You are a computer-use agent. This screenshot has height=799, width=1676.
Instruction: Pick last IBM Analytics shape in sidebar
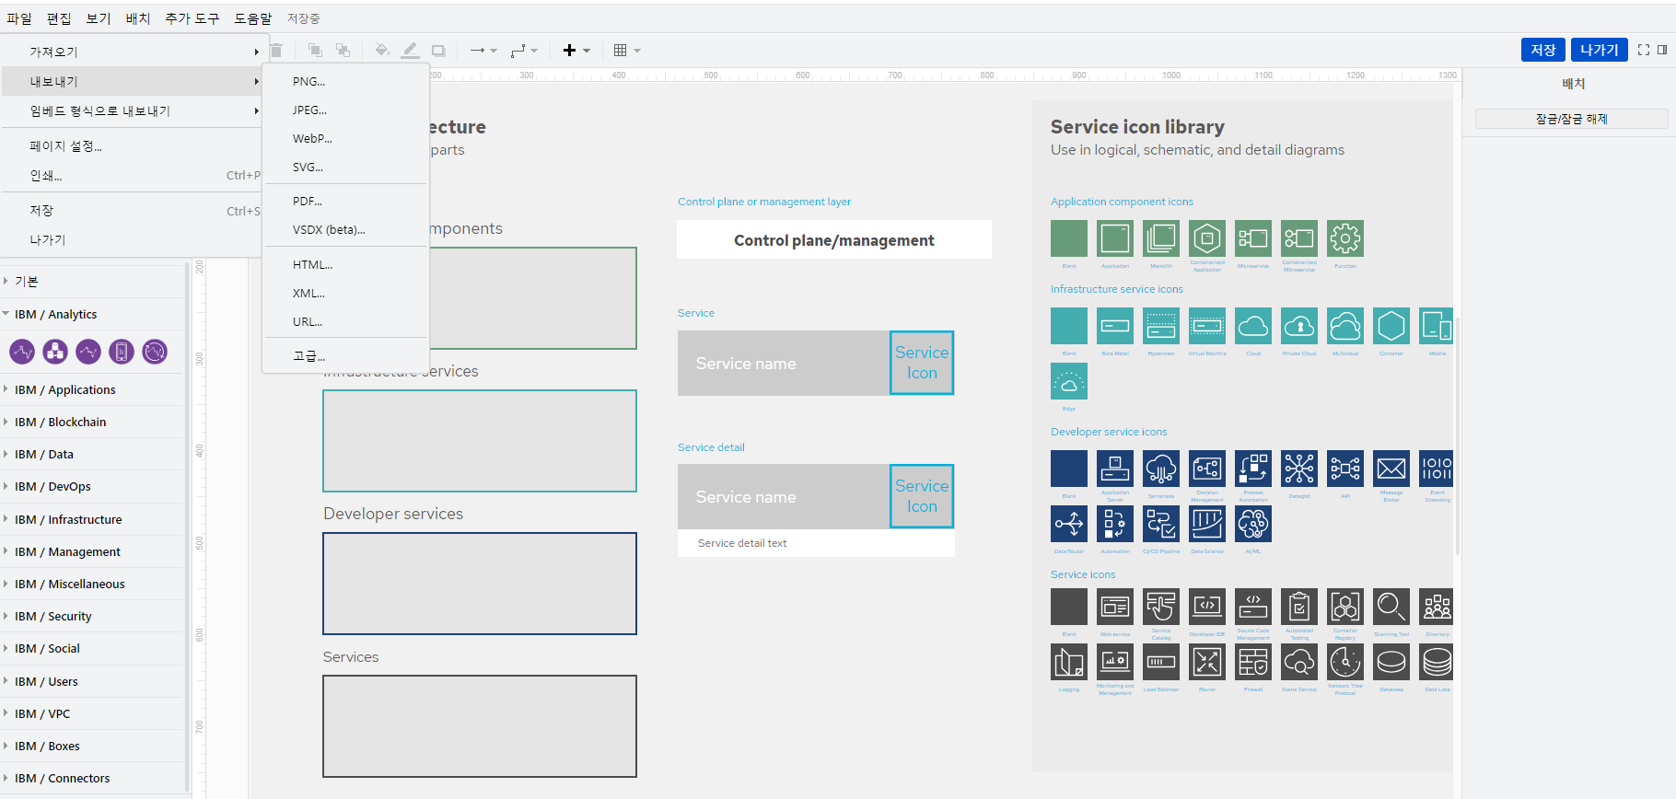(155, 351)
